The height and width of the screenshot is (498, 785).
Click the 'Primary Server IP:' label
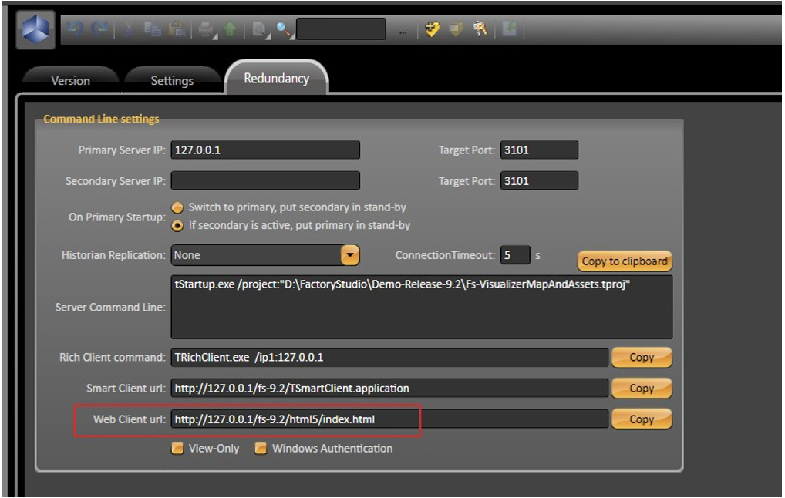pos(122,150)
